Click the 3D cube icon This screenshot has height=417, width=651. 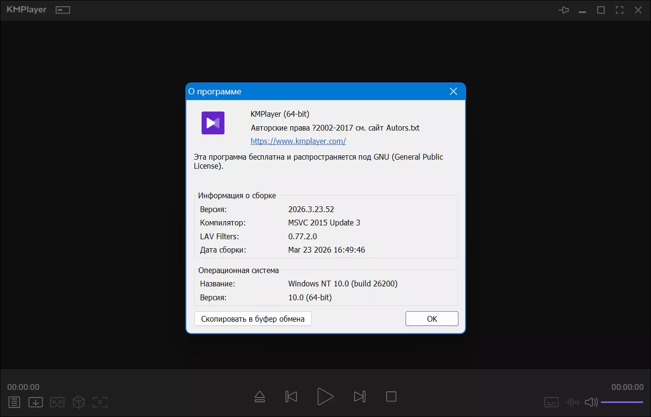[x=79, y=402]
